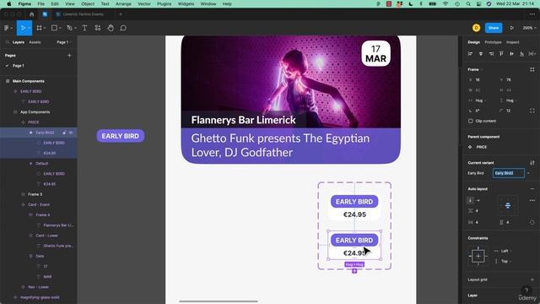Switch to the Prototype tab
This screenshot has height=304, width=540.
pos(493,42)
